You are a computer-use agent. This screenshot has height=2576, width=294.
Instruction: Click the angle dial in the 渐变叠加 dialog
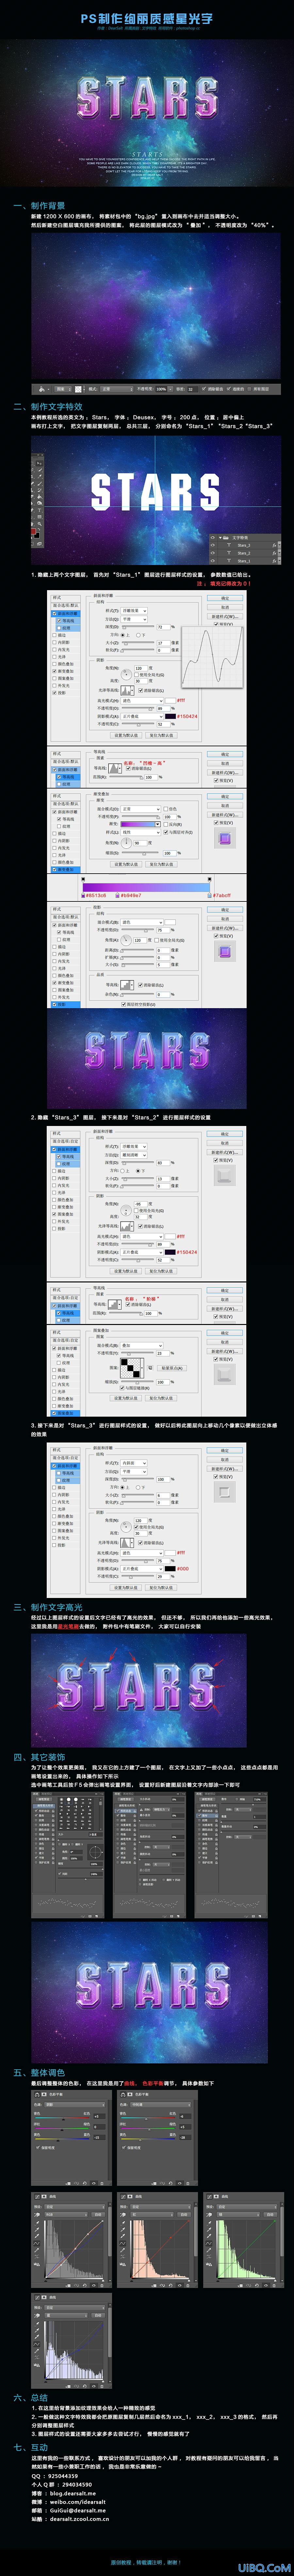tap(126, 843)
